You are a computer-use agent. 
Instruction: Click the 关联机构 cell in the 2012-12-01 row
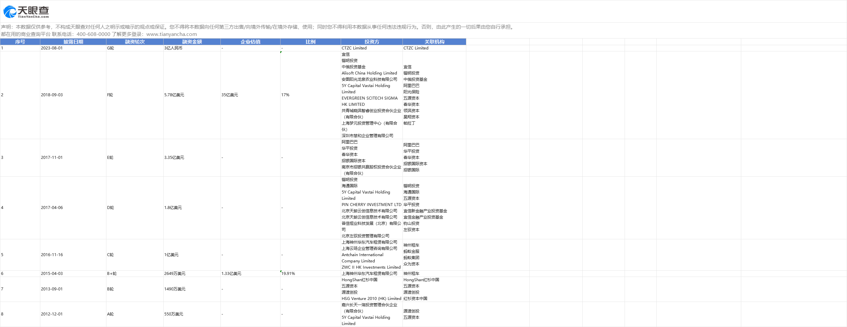pyautogui.click(x=434, y=314)
